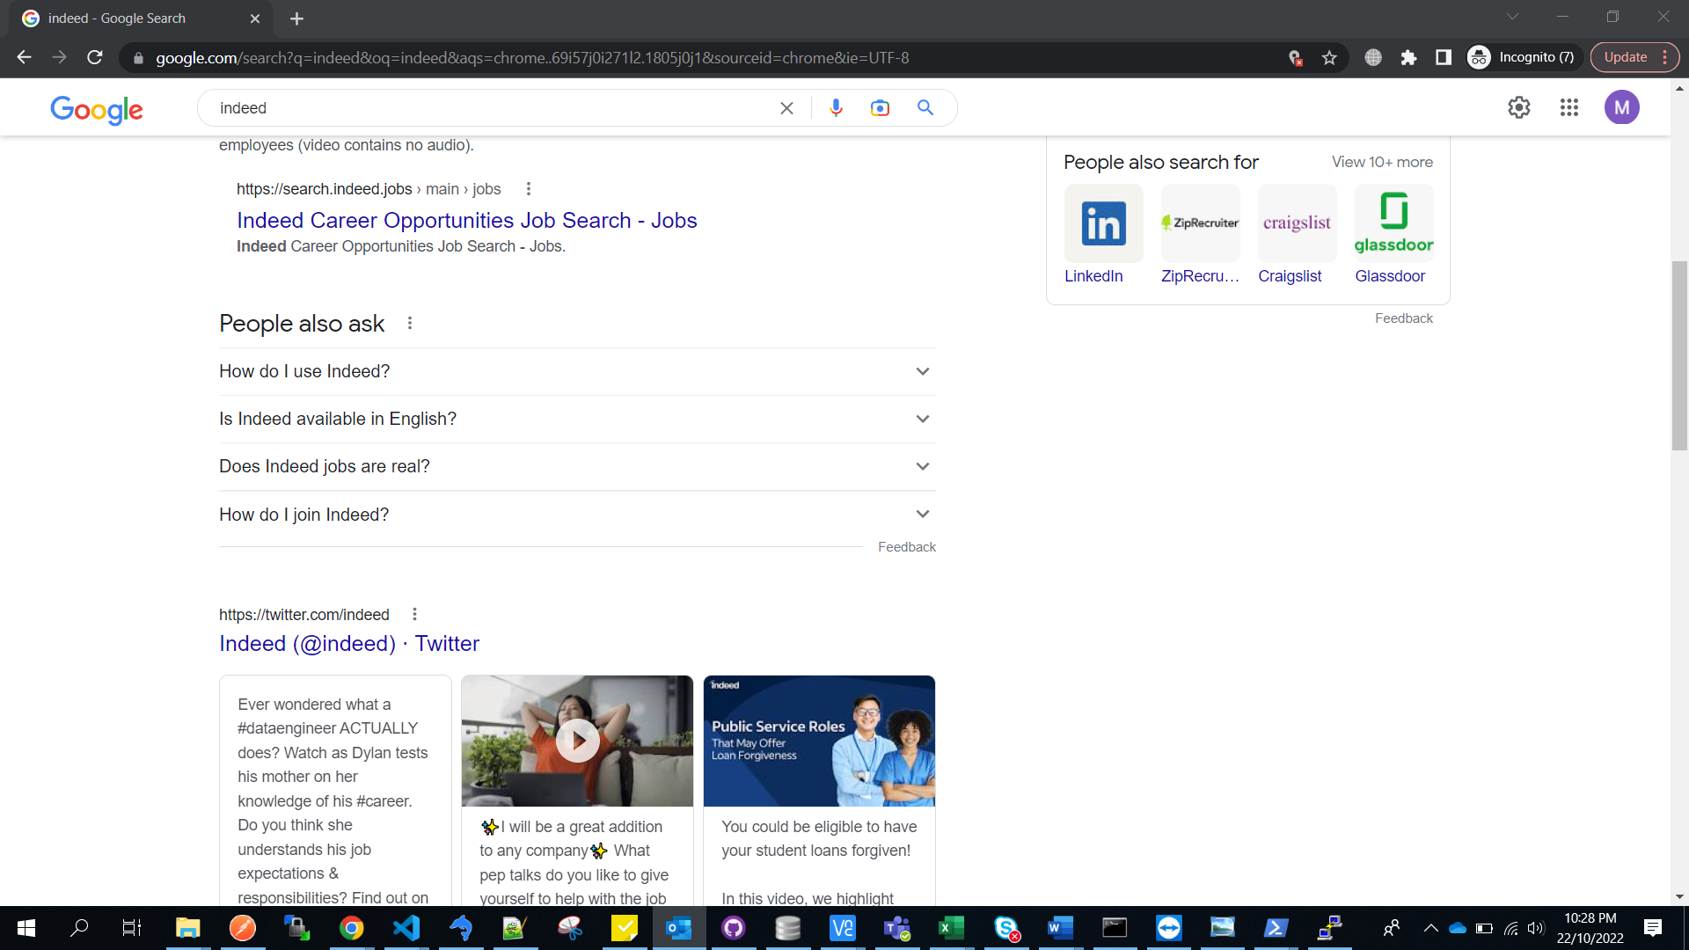Open Visual Studio Code from taskbar
This screenshot has width=1689, height=950.
406,928
